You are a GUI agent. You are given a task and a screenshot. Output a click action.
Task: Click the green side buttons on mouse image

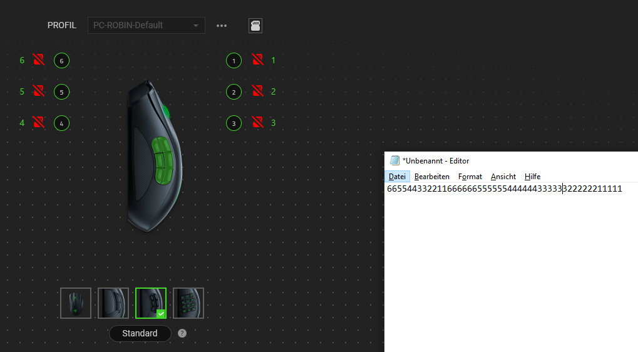click(163, 160)
